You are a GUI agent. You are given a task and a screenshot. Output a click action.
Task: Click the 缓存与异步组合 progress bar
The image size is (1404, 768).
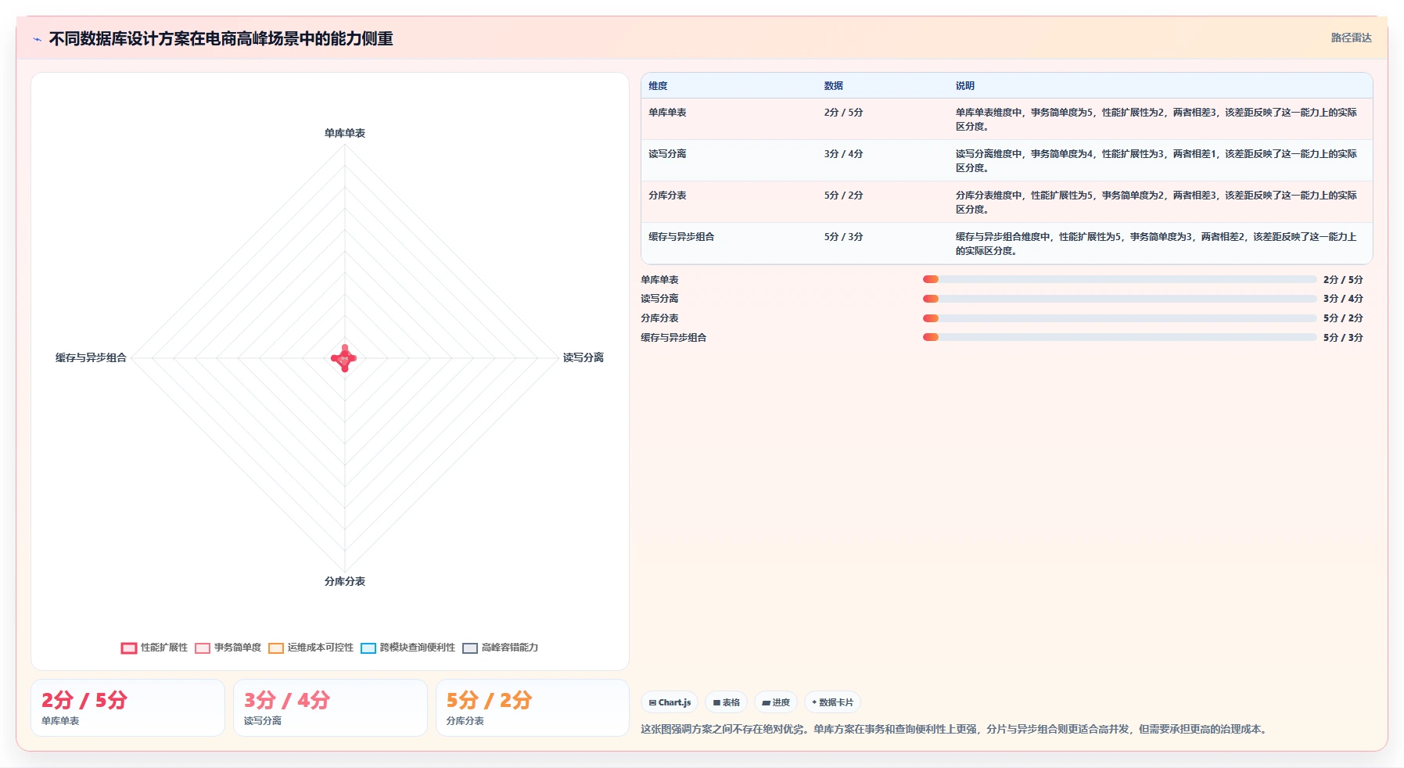[x=1119, y=337]
